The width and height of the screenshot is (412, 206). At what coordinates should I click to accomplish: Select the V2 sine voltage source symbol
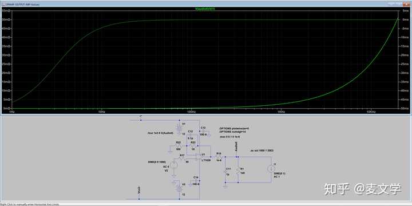tap(174, 165)
